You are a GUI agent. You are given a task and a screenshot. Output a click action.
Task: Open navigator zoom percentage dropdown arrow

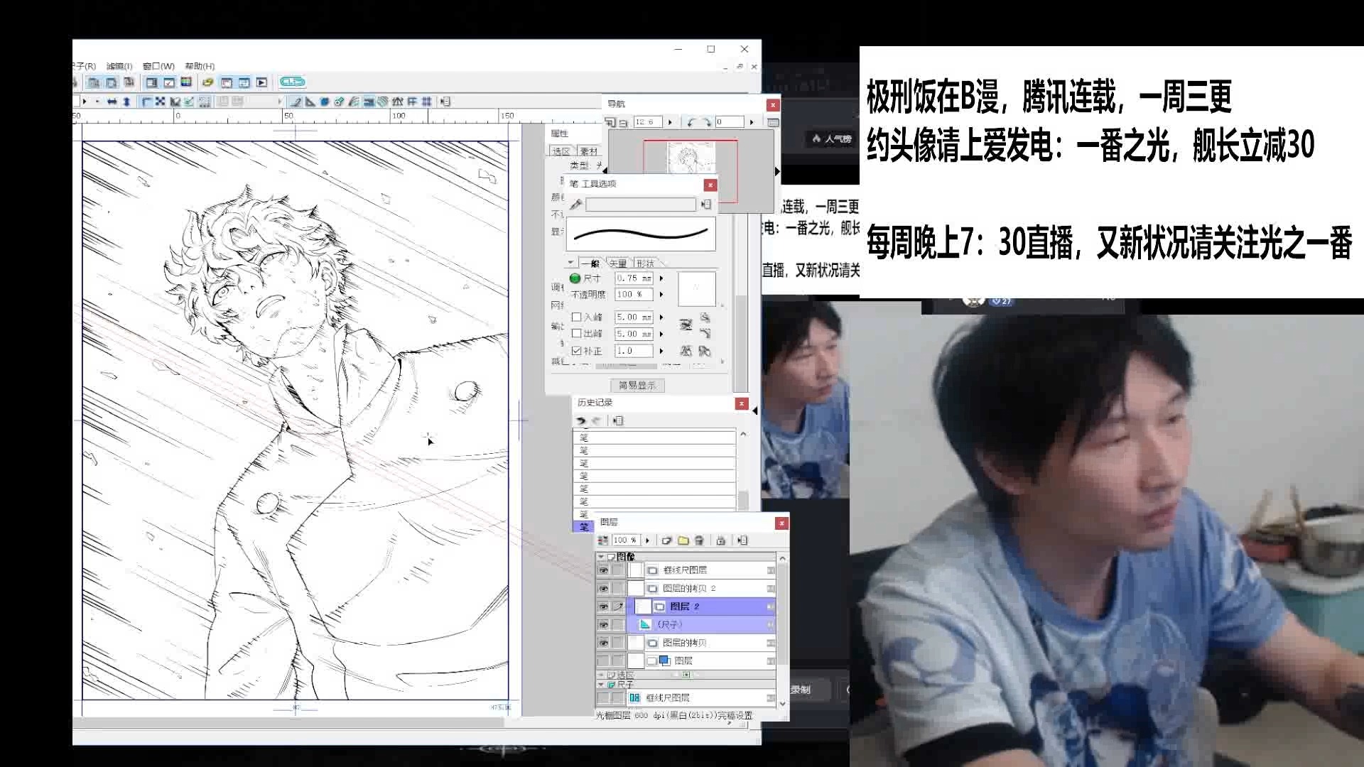click(x=670, y=122)
